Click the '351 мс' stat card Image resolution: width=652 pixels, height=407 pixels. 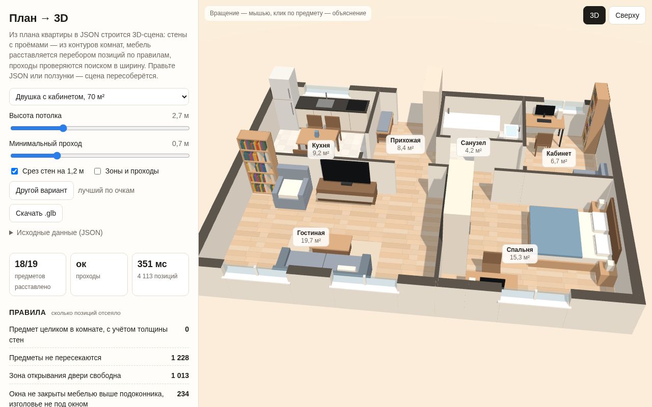click(160, 274)
